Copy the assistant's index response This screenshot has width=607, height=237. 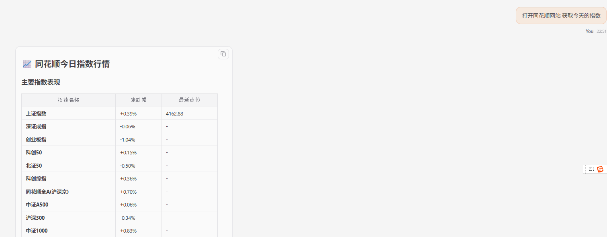(x=223, y=54)
